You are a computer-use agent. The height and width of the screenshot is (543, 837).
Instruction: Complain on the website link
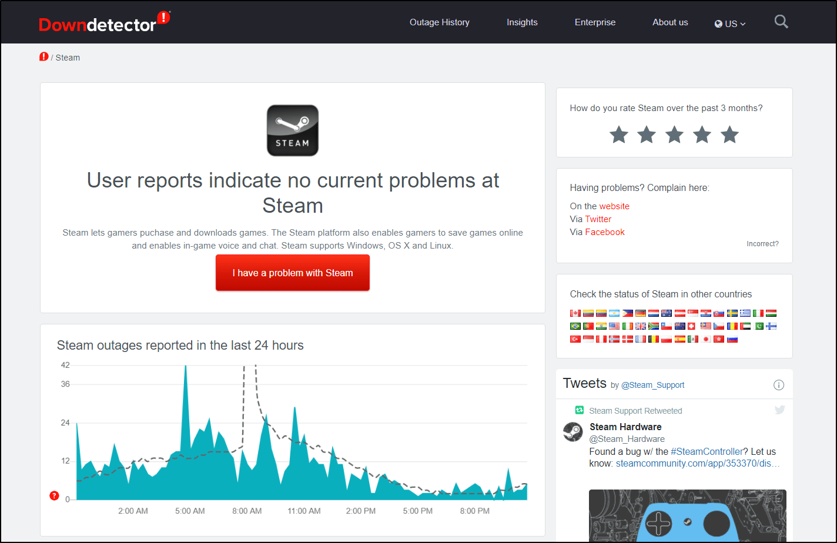pos(614,206)
